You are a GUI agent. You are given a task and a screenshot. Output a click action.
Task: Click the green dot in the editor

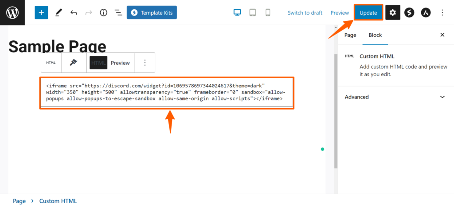pyautogui.click(x=323, y=149)
